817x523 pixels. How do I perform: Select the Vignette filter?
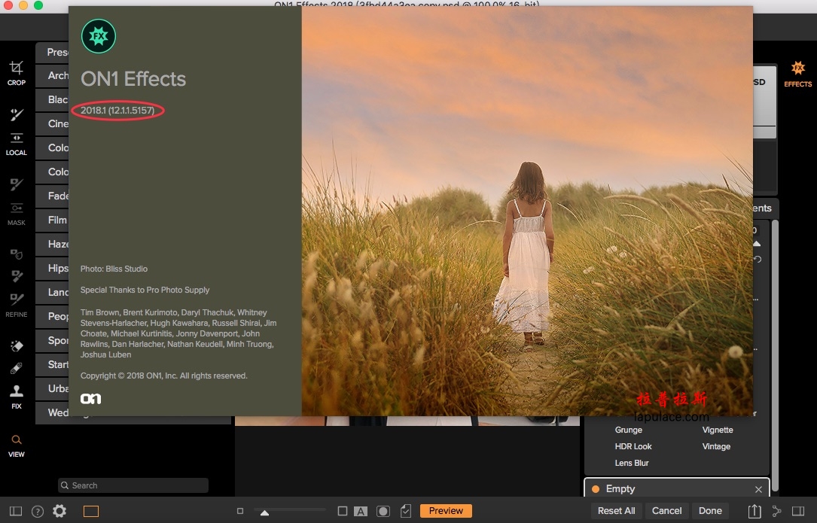click(x=718, y=430)
